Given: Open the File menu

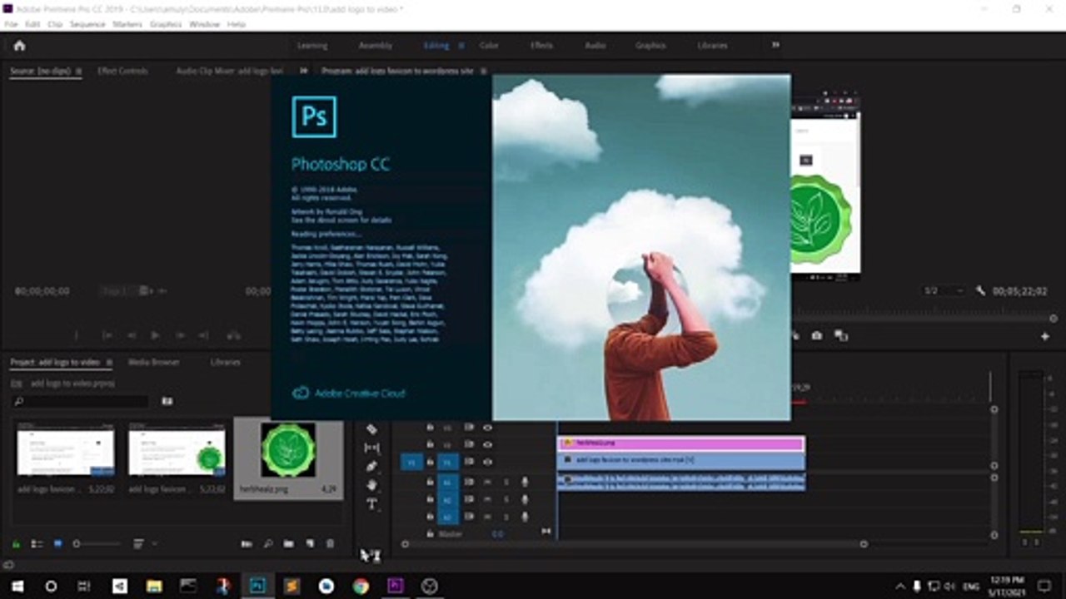Looking at the screenshot, I should [12, 24].
